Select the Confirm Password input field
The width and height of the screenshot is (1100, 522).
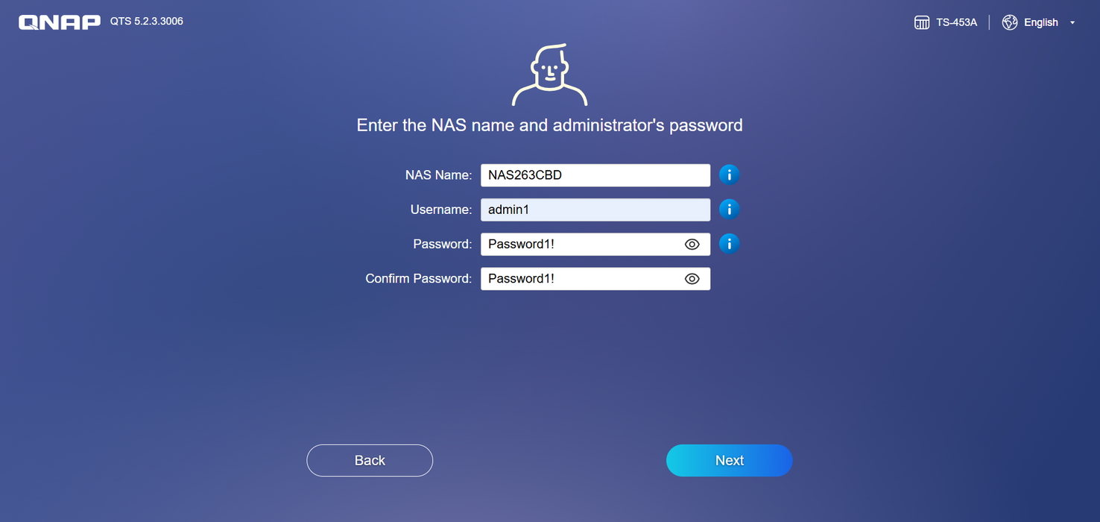pyautogui.click(x=581, y=278)
